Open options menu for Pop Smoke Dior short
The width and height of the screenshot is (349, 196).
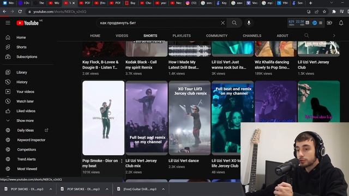[122, 161]
